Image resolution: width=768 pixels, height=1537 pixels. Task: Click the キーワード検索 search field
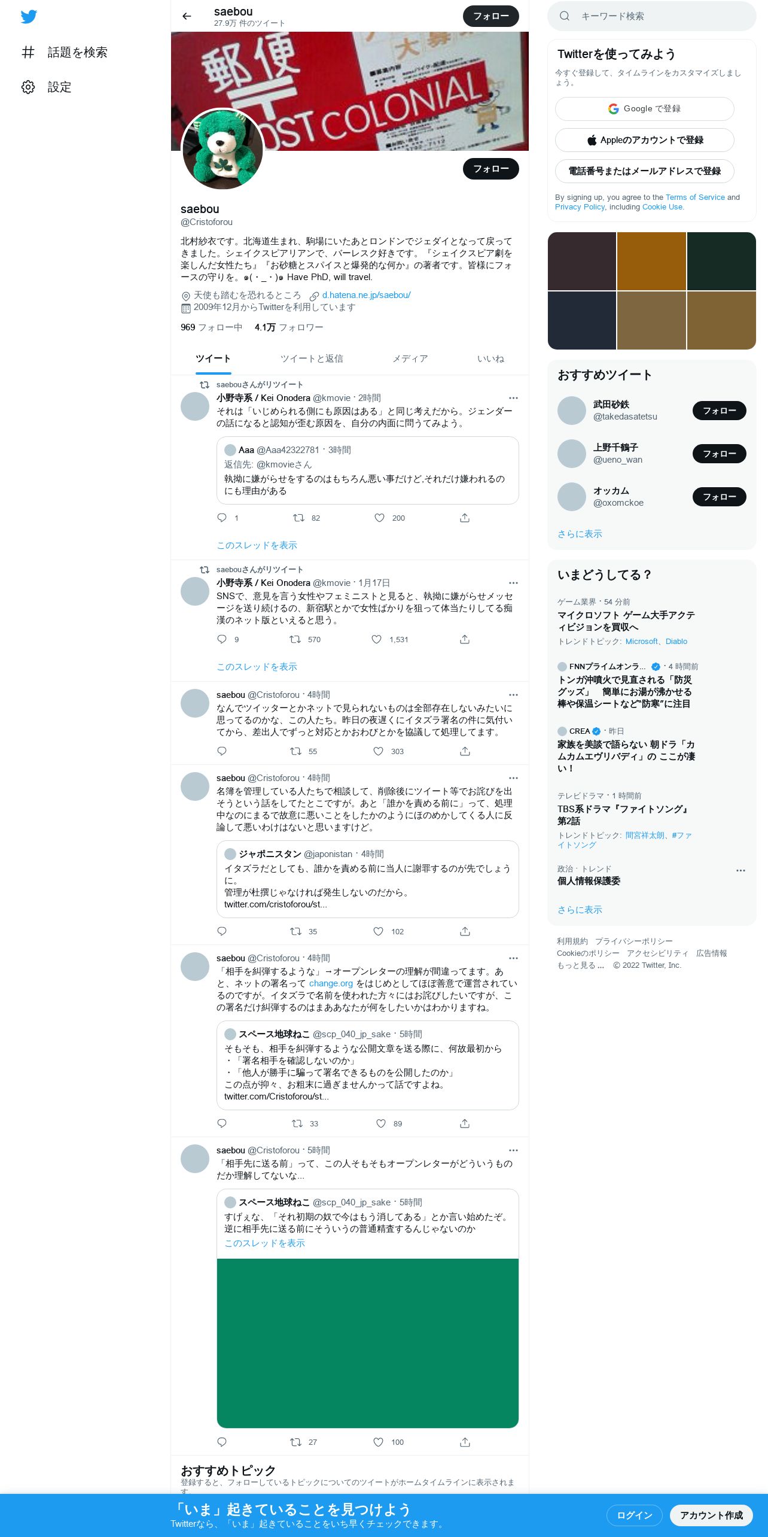click(652, 16)
